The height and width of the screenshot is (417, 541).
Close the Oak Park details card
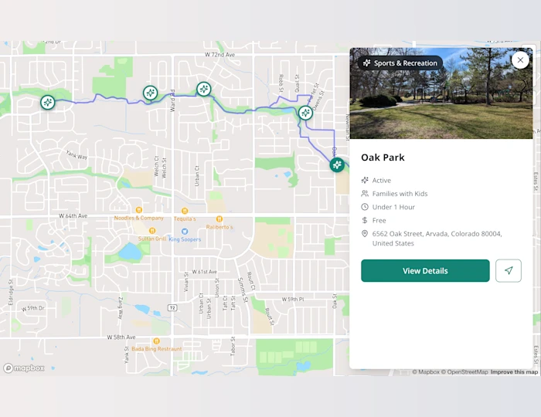[x=520, y=60]
